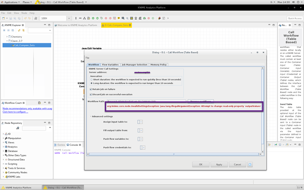Click the Cancel button in the dialog
This screenshot has width=304, height=190.
point(237,164)
